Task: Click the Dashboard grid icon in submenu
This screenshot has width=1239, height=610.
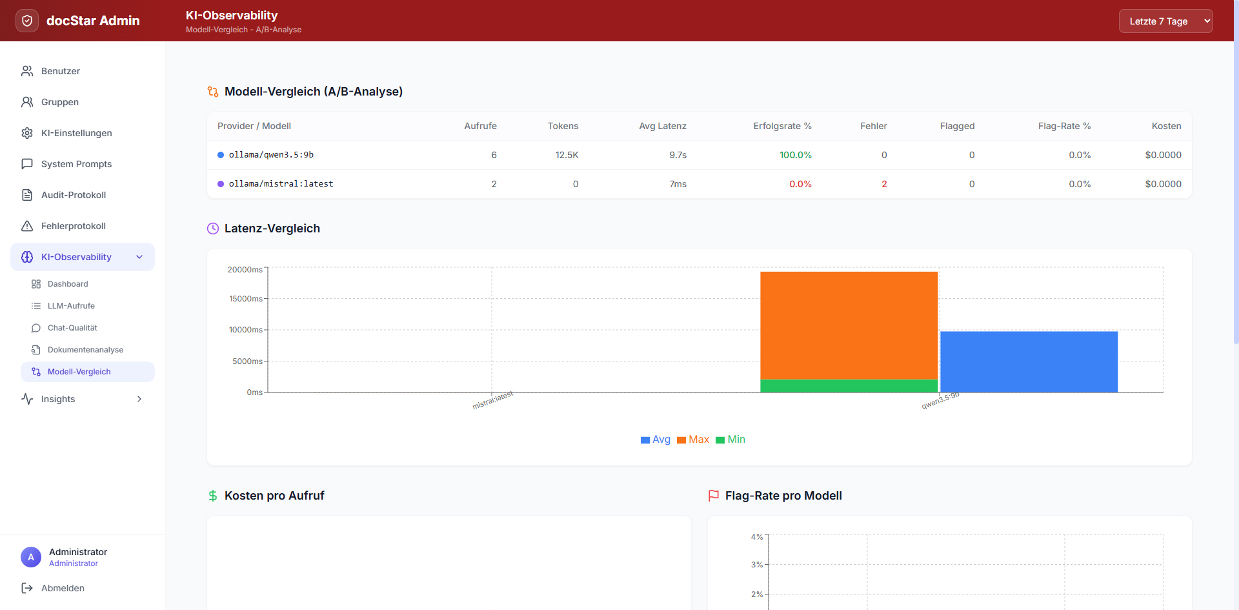Action: pos(36,284)
